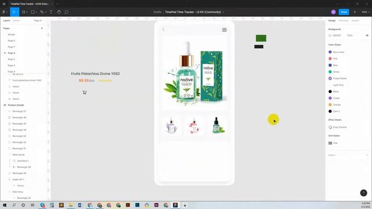
Task: Select the checked Page 8 entry
Action: point(12,53)
